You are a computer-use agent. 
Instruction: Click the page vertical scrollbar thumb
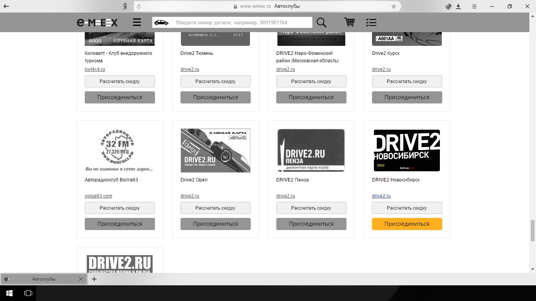(532, 230)
